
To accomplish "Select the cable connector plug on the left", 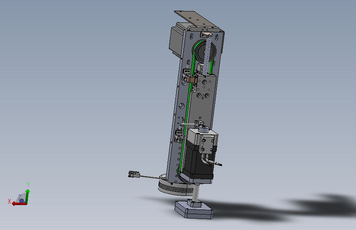I will [134, 174].
